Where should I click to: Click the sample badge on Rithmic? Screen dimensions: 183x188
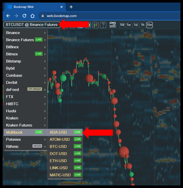(37, 146)
